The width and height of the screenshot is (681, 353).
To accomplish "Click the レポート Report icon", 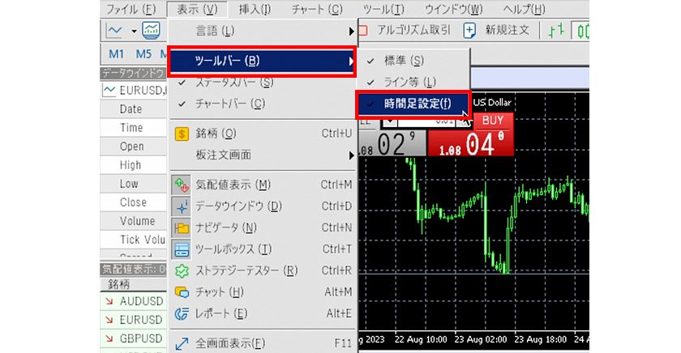I will 182,313.
